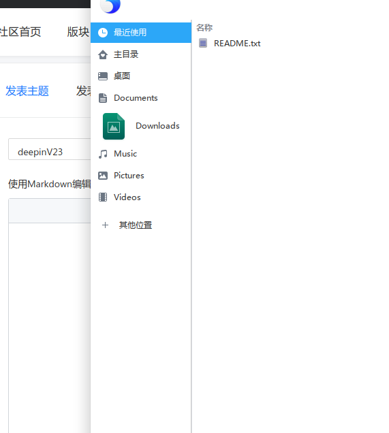Image resolution: width=389 pixels, height=433 pixels.
Task: Click the music note icon
Action: [x=103, y=154]
